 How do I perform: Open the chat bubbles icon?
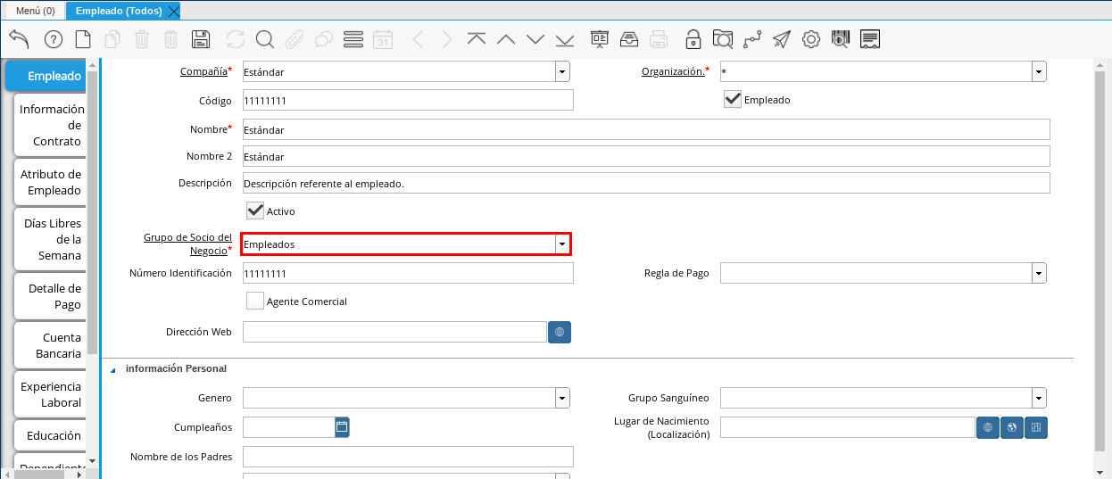(324, 39)
